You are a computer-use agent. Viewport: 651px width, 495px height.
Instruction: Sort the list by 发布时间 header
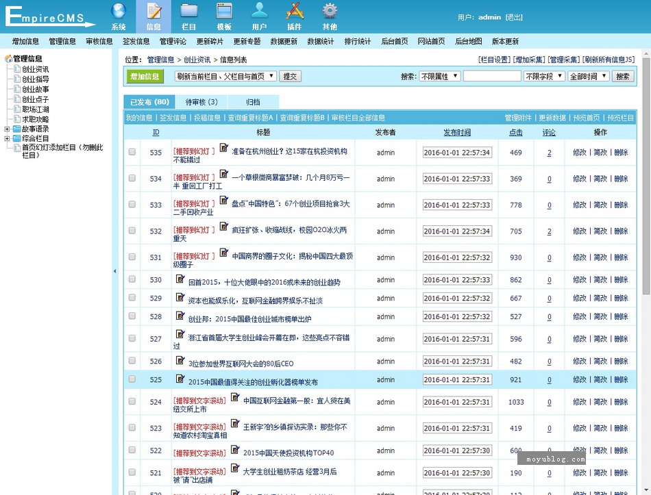457,132
